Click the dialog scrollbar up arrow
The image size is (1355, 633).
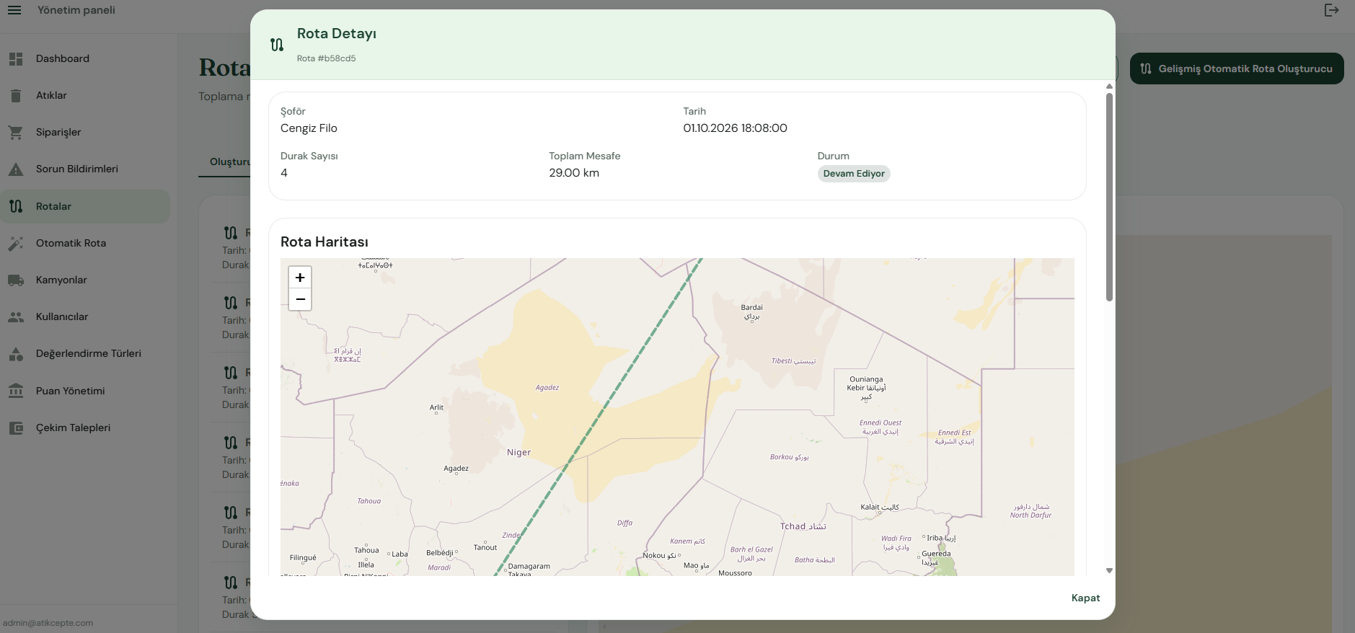click(1109, 87)
